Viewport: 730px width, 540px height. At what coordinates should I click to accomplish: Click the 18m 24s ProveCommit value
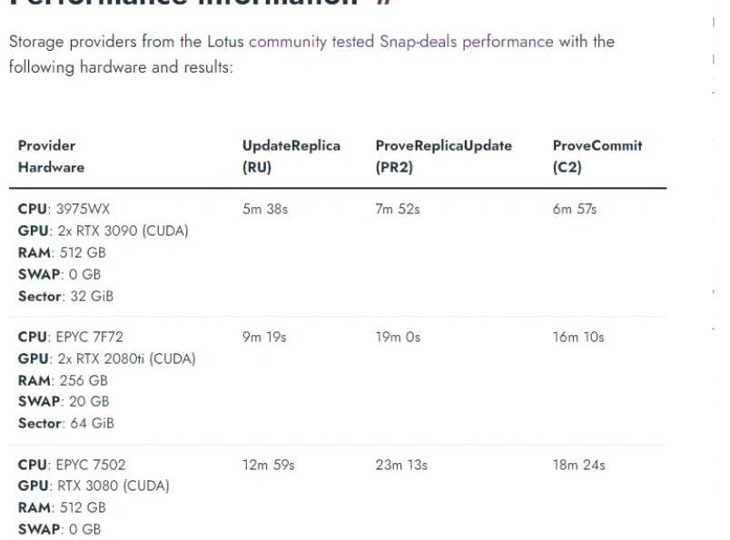(578, 465)
